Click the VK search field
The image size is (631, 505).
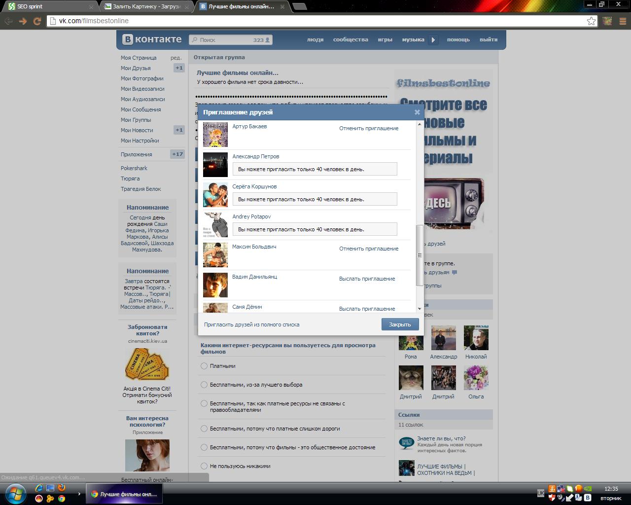pyautogui.click(x=231, y=40)
